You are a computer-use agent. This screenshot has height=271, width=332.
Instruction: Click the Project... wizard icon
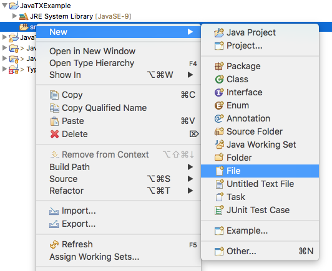click(219, 45)
